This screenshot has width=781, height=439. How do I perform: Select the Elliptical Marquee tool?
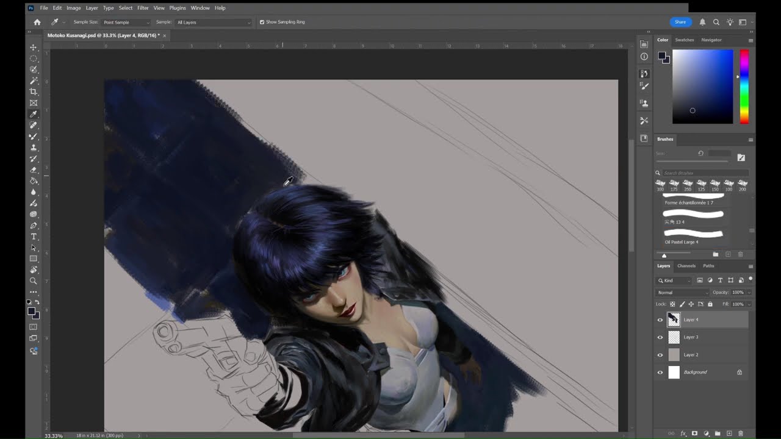(34, 59)
